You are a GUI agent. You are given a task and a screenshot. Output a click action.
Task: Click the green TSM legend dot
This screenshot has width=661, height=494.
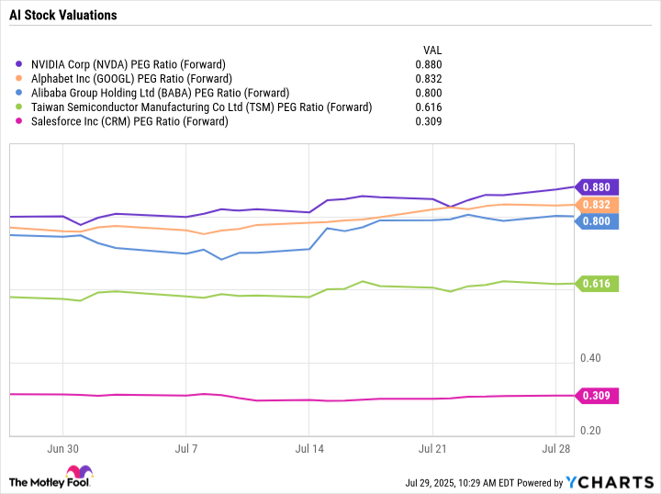(18, 107)
